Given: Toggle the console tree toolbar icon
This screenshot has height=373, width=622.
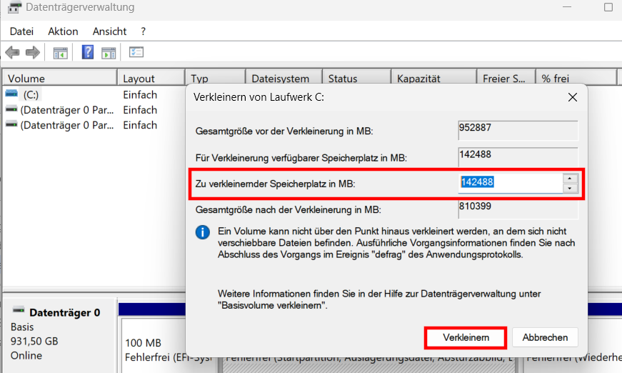Looking at the screenshot, I should [x=61, y=52].
